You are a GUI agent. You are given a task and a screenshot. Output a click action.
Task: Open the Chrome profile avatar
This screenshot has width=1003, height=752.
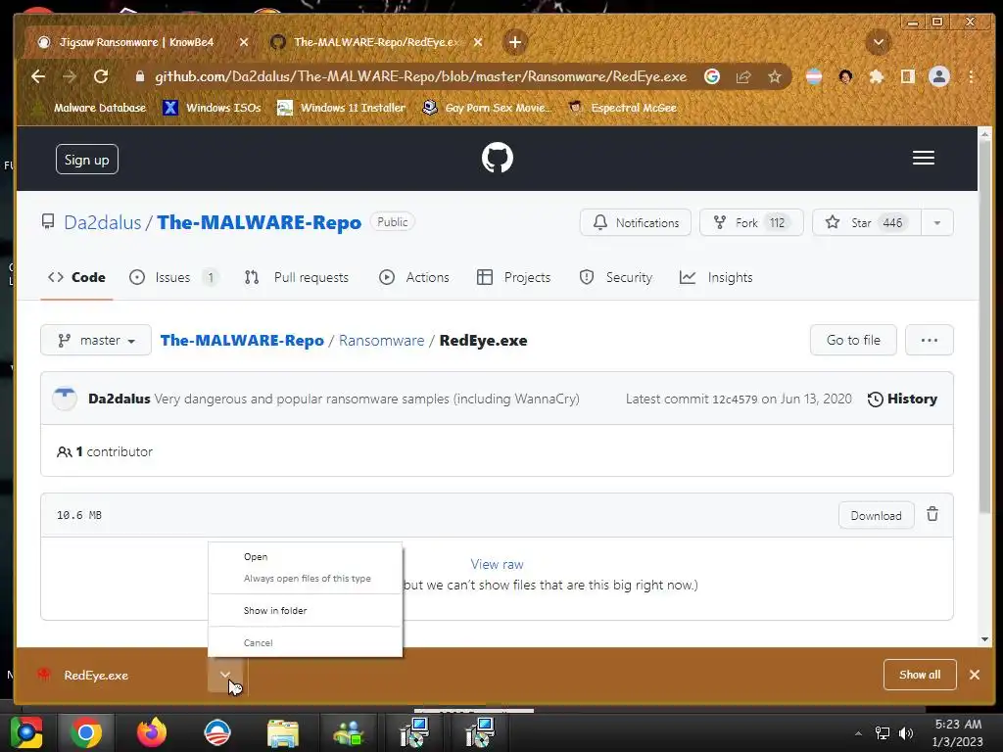[x=939, y=76]
